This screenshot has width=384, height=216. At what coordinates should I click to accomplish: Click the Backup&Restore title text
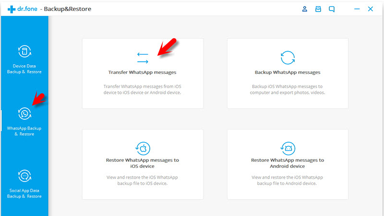[x=68, y=9]
